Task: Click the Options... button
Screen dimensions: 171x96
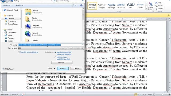Action: click(x=62, y=63)
